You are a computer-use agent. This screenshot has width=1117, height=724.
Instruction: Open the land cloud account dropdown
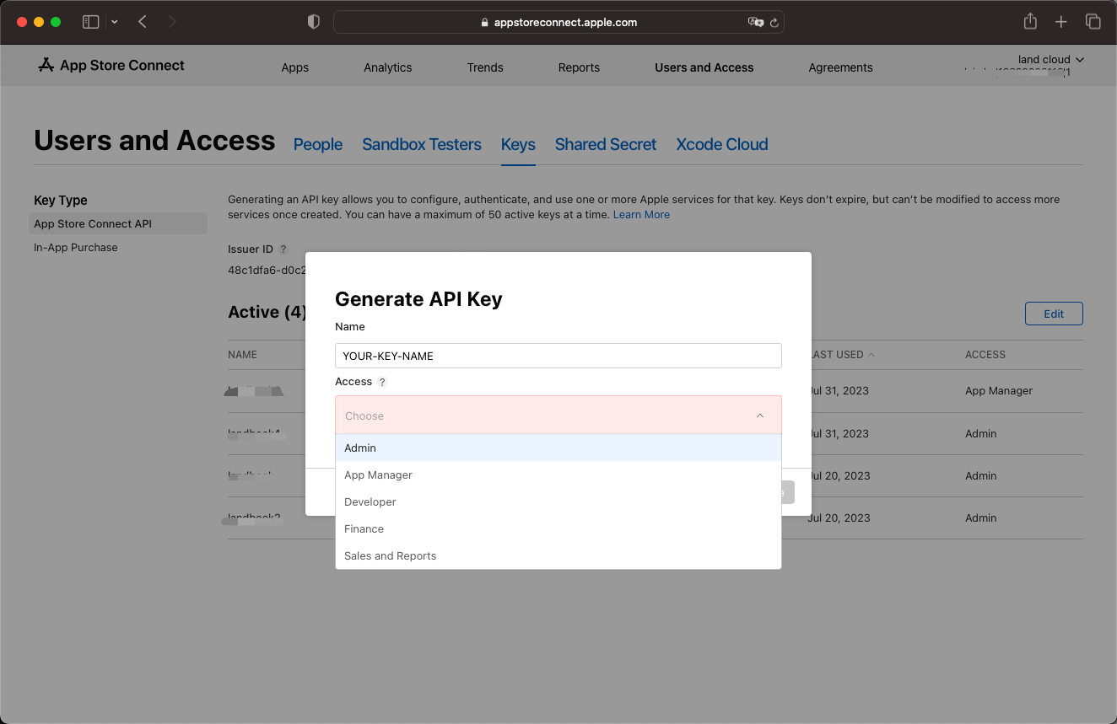[1050, 60]
